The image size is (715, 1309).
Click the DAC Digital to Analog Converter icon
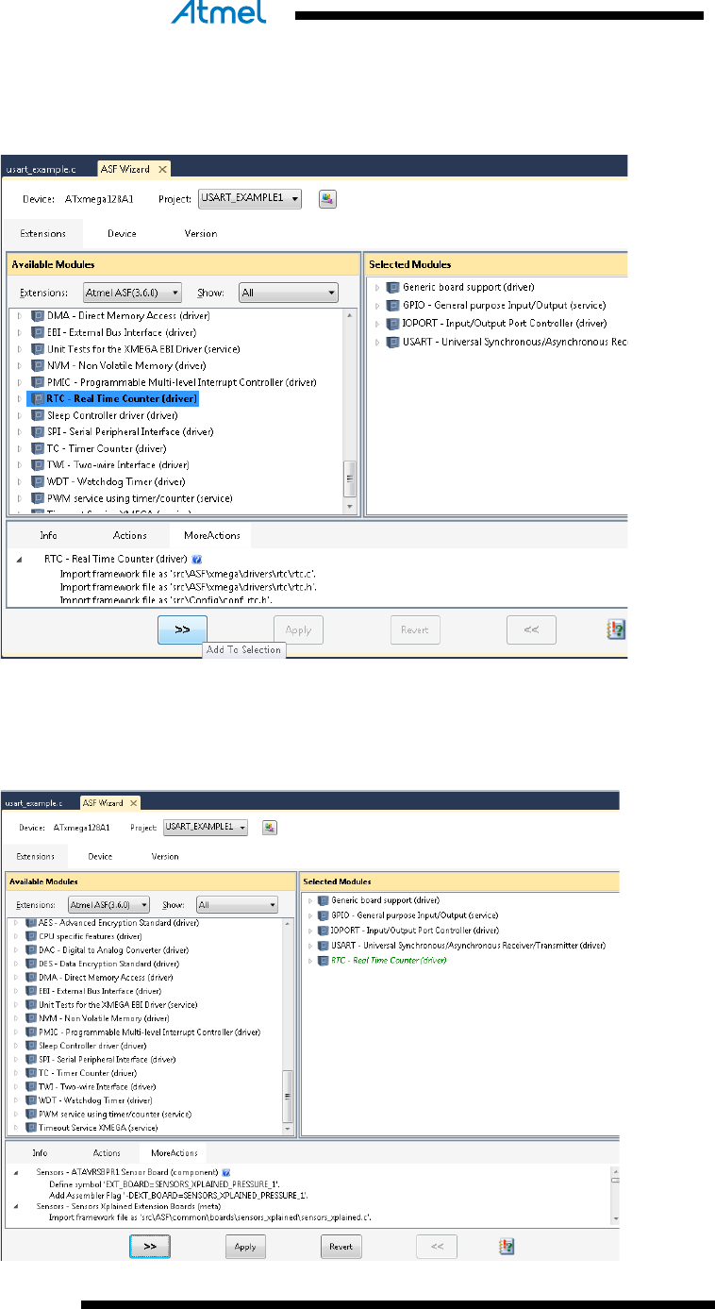pyautogui.click(x=31, y=949)
